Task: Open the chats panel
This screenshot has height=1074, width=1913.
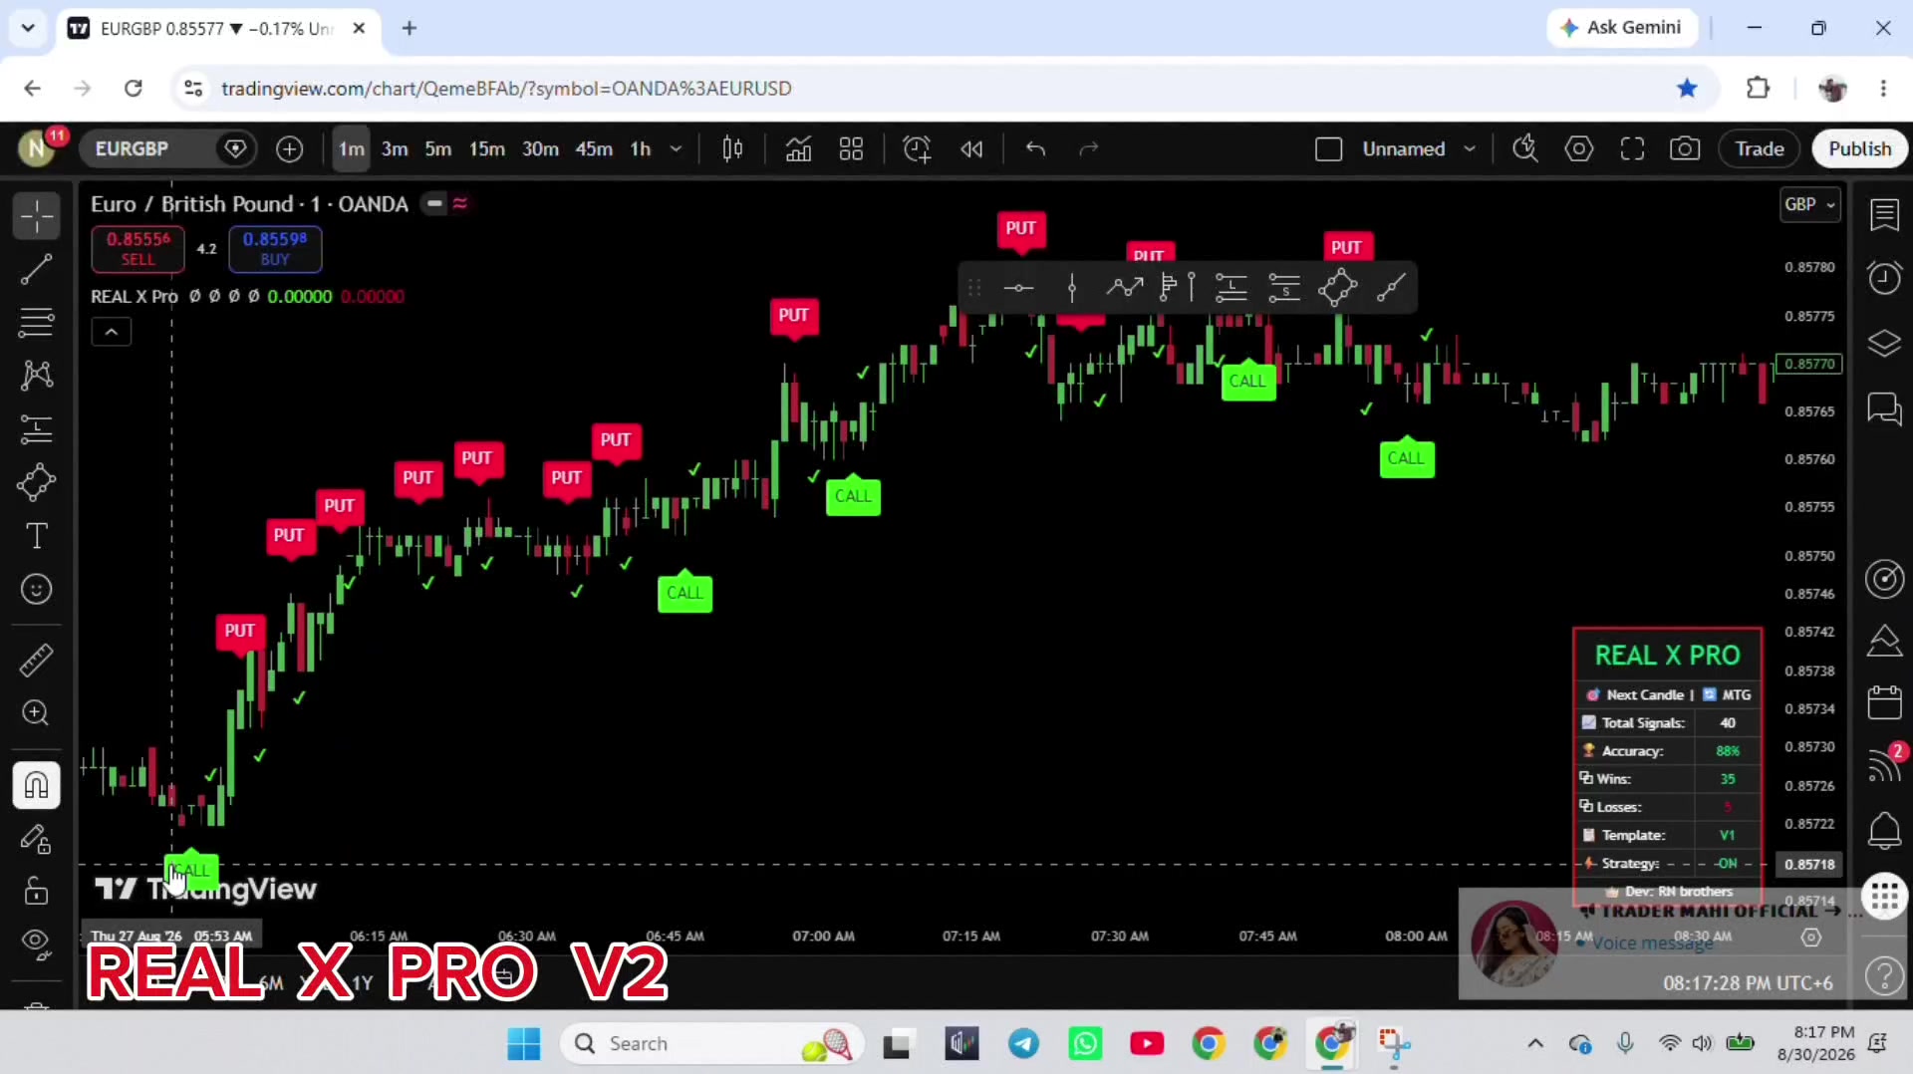Action: click(x=1884, y=408)
